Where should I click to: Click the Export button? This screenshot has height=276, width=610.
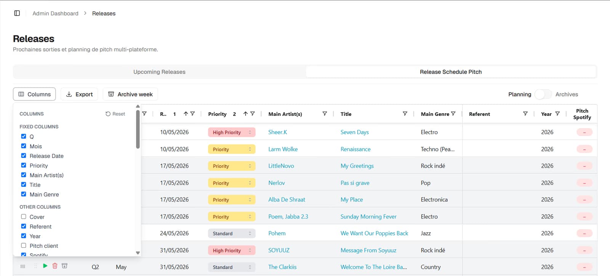[79, 94]
